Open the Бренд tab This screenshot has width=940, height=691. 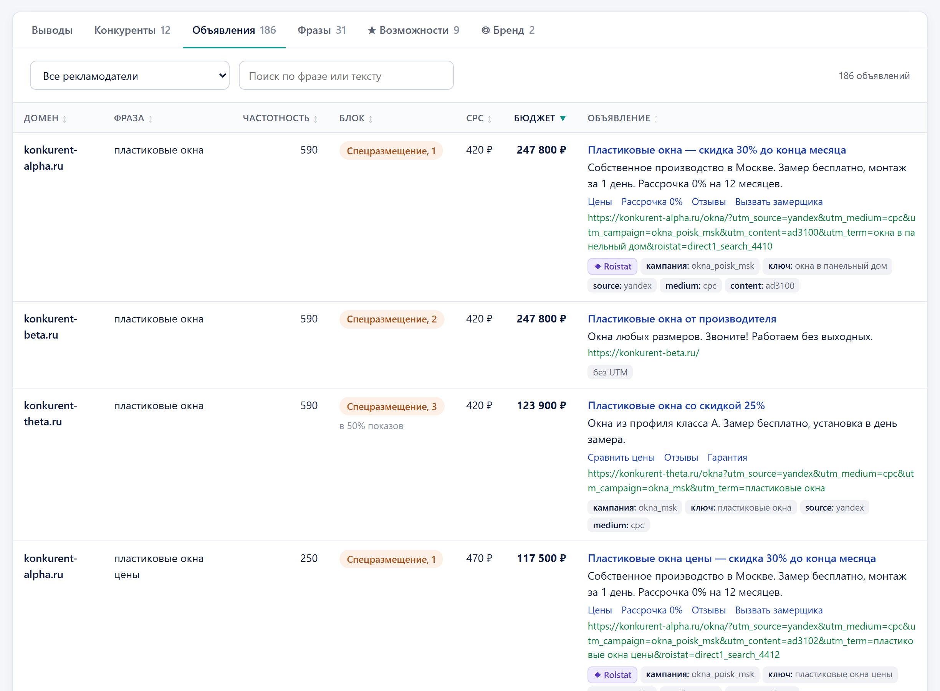pyautogui.click(x=508, y=30)
